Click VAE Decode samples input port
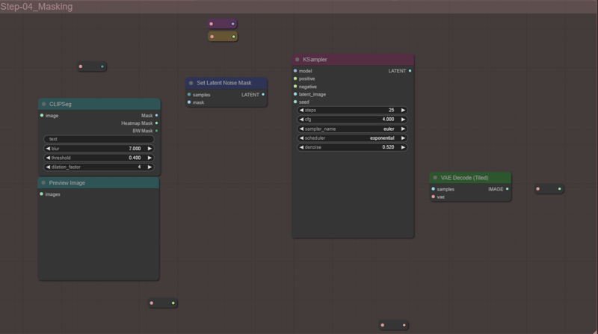 click(434, 189)
